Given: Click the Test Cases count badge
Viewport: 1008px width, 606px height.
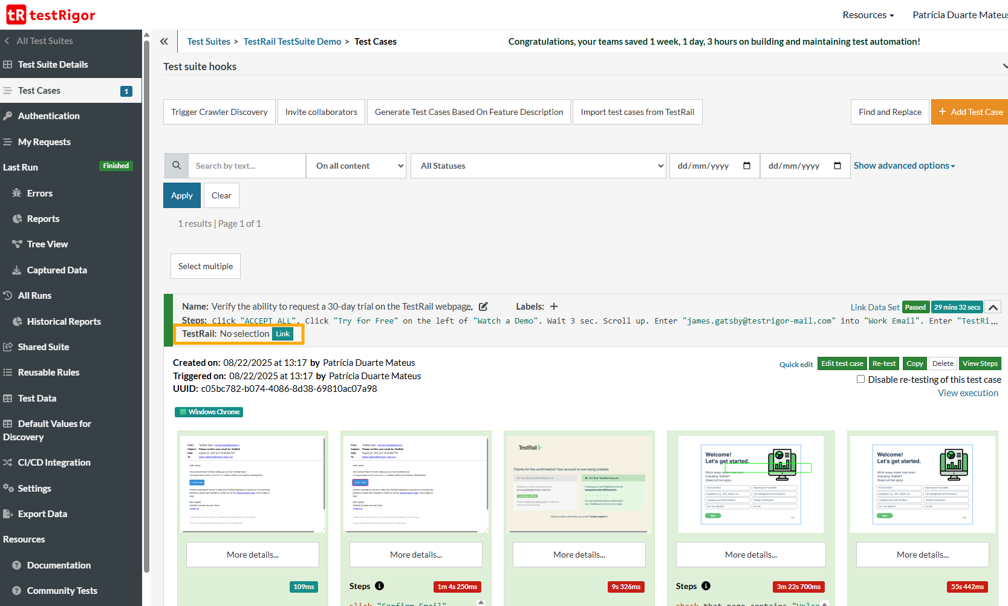Looking at the screenshot, I should 126,91.
